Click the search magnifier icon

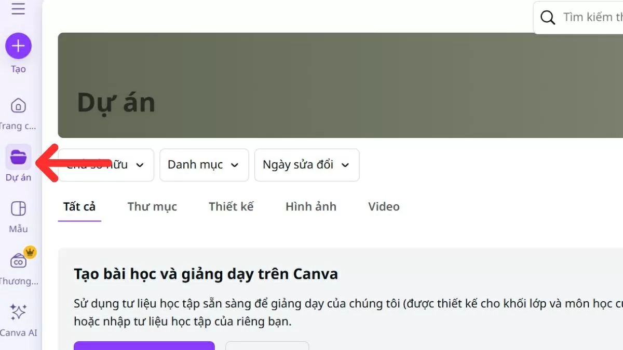click(x=547, y=17)
